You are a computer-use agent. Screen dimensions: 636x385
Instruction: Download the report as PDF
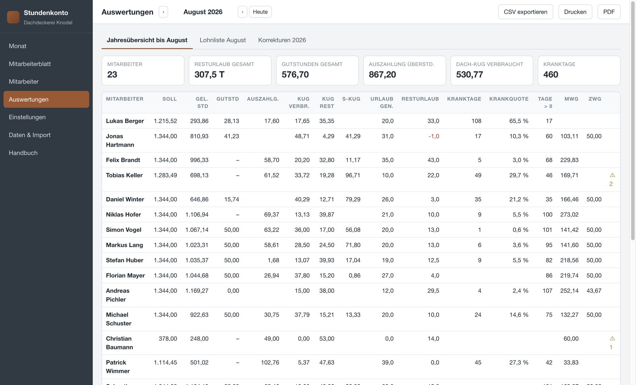609,12
